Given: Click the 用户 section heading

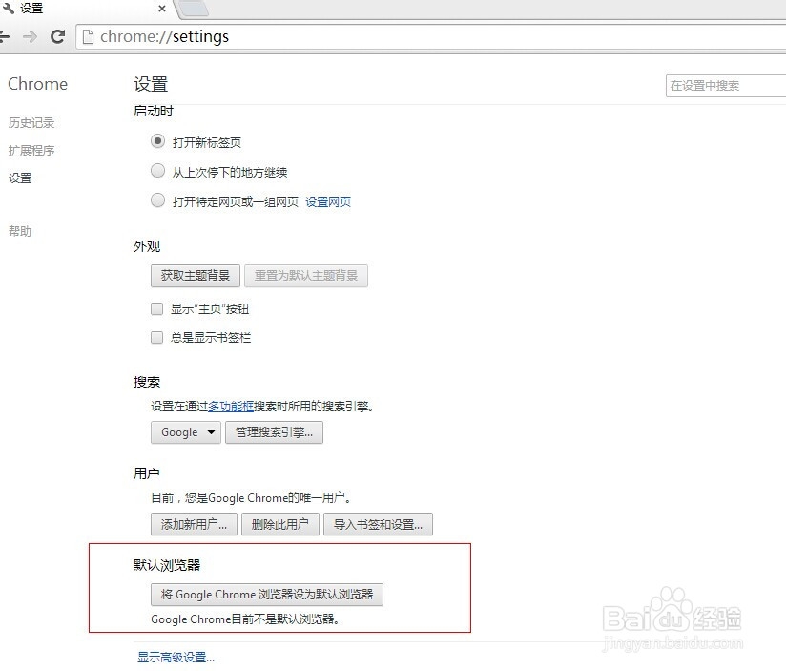Looking at the screenshot, I should point(147,472).
